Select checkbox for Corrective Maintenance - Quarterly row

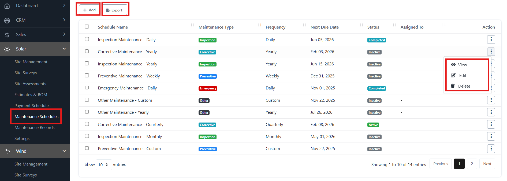(87, 124)
